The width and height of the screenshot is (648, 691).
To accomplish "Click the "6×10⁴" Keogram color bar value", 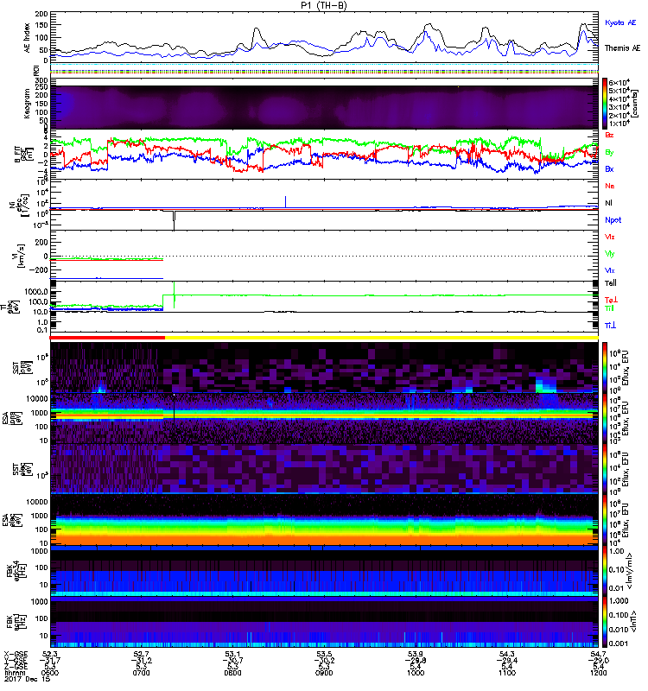I will [619, 83].
